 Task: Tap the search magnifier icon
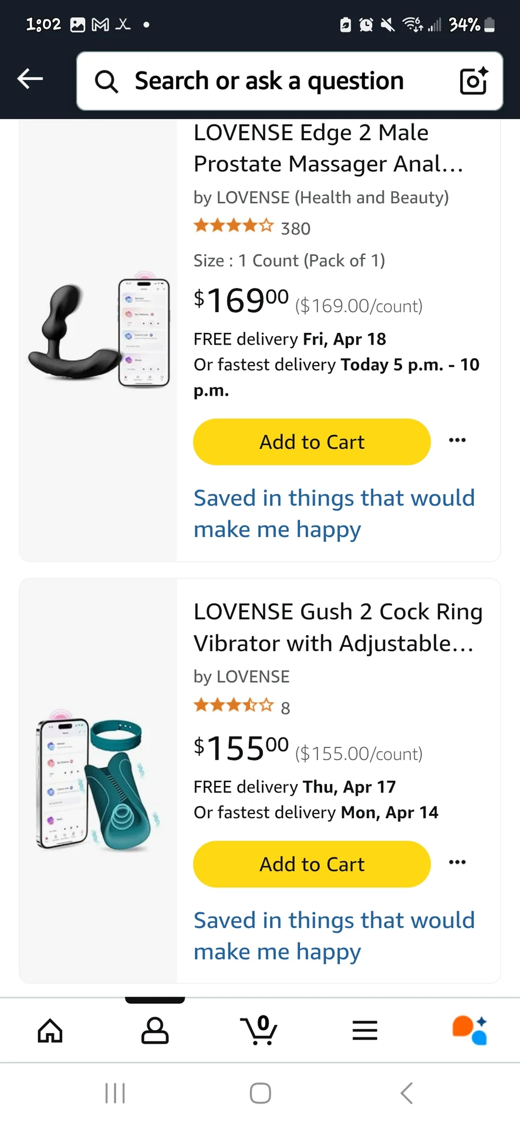click(106, 82)
